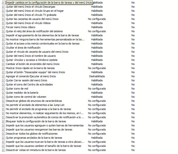The image size is (178, 154).
Task: Click the icon beside 'Quitar las carpetas de usuario del menú Inicio'
Action: coord(4,19)
